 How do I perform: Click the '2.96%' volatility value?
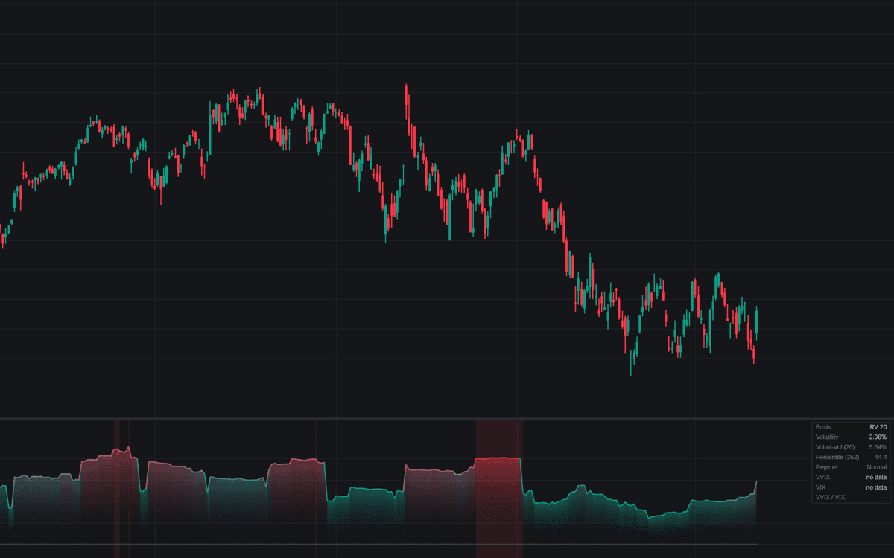click(x=878, y=437)
